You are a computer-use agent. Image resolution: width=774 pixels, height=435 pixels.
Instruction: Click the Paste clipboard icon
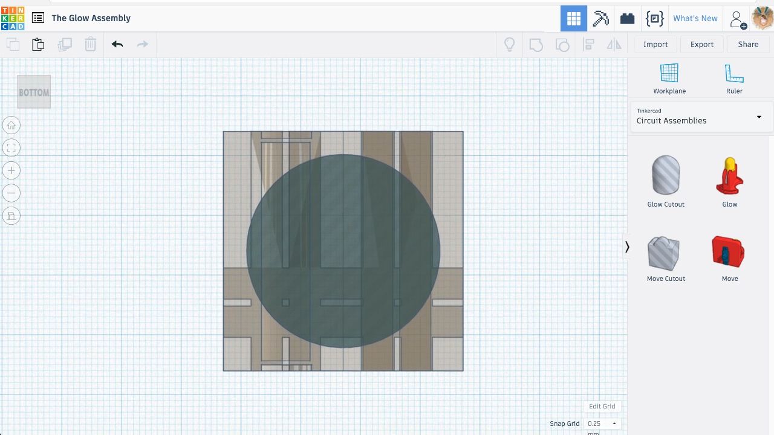[38, 44]
